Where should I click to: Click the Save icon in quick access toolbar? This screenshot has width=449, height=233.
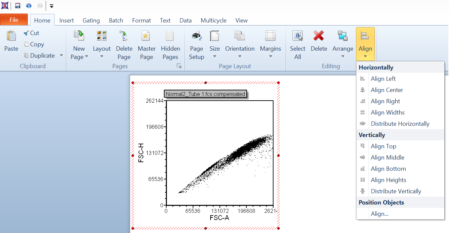pos(18,6)
